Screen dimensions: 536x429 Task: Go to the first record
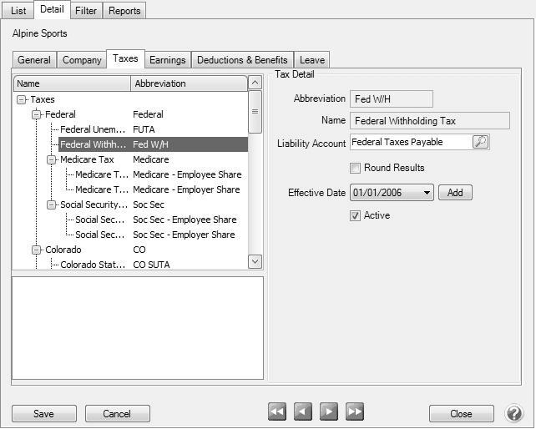click(277, 412)
